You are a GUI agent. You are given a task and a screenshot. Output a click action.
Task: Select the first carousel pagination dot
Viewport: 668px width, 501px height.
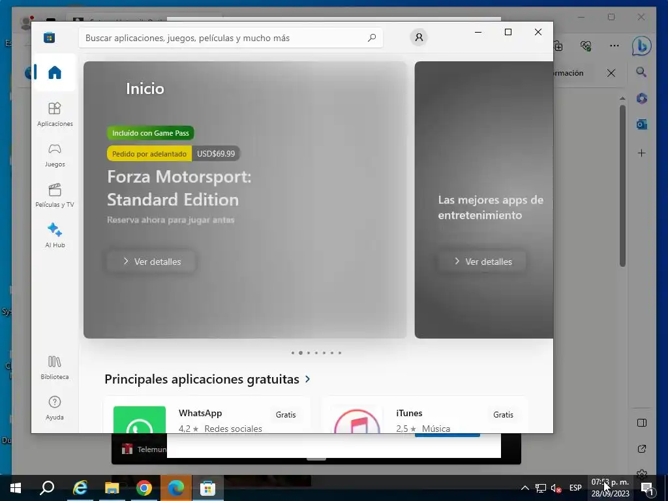pos(293,353)
